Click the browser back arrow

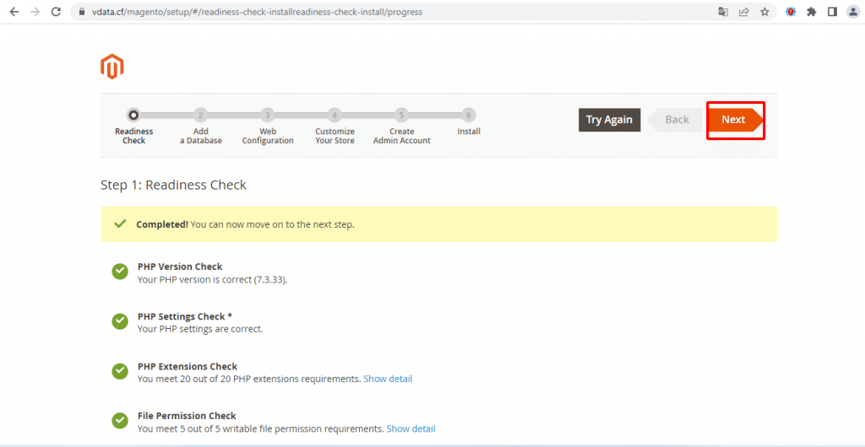[x=14, y=12]
